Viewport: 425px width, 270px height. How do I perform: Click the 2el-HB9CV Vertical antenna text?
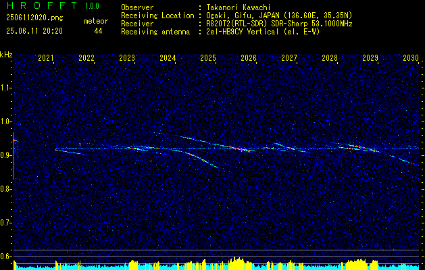[263, 32]
